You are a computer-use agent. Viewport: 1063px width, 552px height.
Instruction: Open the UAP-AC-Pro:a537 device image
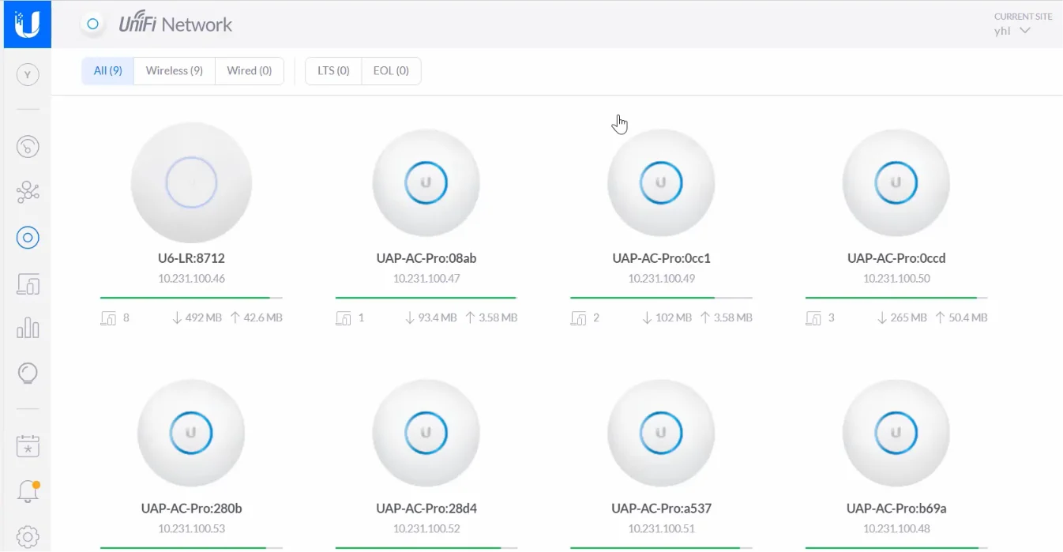pos(661,433)
